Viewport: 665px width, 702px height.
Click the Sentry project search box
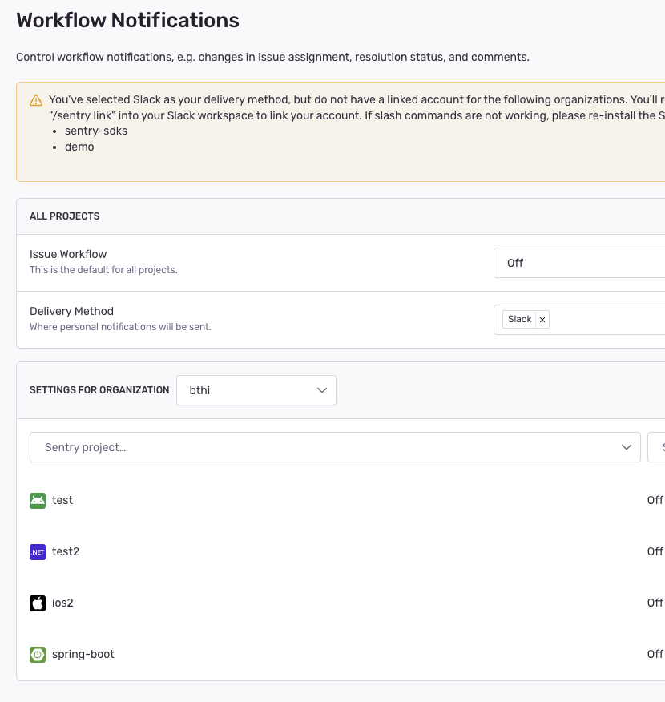pyautogui.click(x=320, y=447)
